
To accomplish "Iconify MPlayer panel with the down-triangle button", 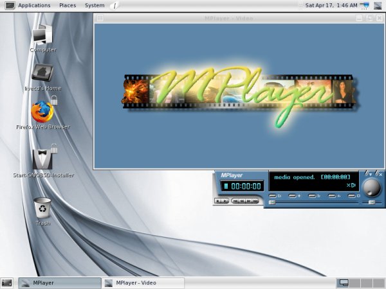I will click(x=371, y=175).
